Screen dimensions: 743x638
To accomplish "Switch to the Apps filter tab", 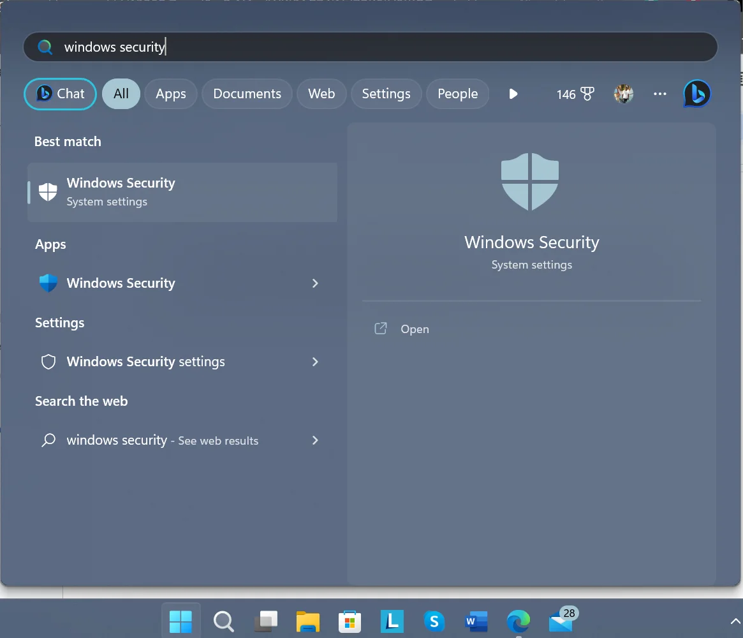I will click(x=171, y=94).
